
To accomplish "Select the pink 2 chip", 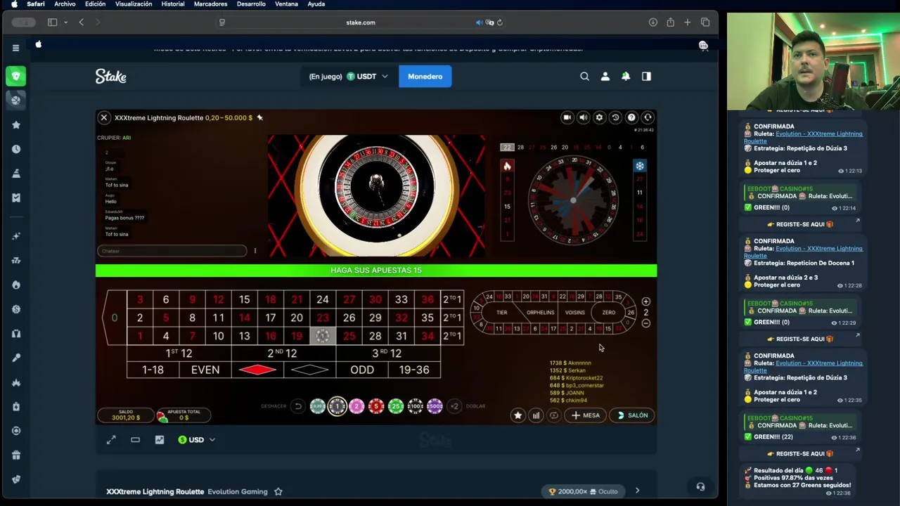I will pyautogui.click(x=356, y=406).
